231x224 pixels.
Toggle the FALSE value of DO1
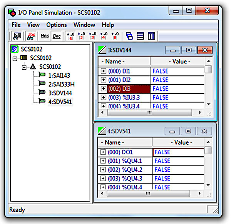point(178,152)
